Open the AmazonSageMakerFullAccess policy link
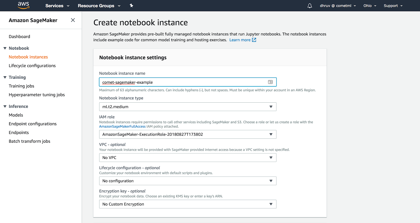This screenshot has width=420, height=223. [x=122, y=126]
